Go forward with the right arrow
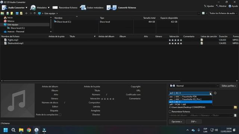This screenshot has width=239, height=134. pos(31,13)
